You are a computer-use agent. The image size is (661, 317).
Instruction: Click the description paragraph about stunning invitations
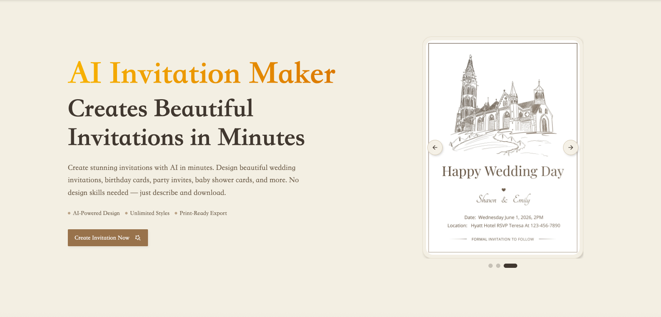(x=183, y=180)
